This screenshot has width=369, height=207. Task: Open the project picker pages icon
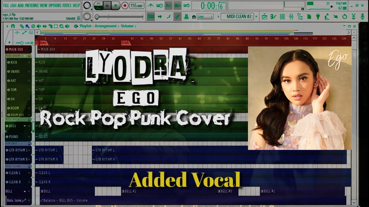click(309, 17)
